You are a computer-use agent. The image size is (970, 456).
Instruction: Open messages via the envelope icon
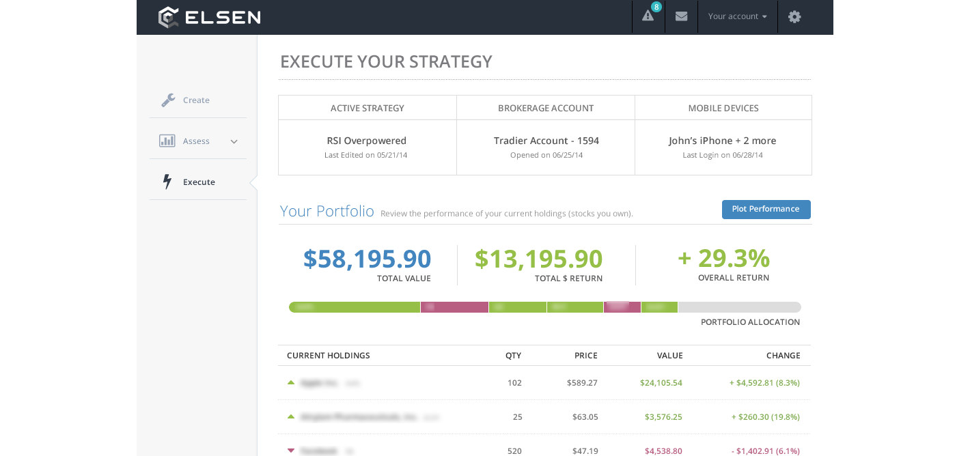click(681, 16)
